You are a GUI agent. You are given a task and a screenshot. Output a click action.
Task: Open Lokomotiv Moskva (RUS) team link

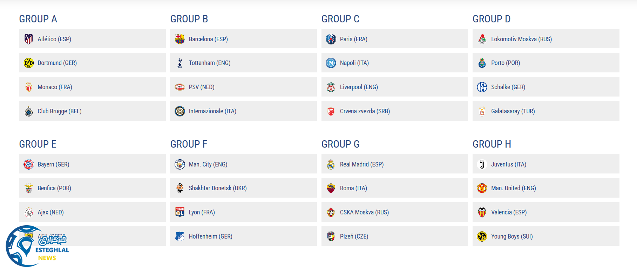click(521, 39)
